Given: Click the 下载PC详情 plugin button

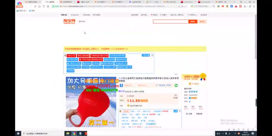Looking at the screenshot, I should pos(72,59).
